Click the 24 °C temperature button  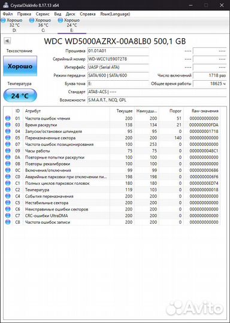click(x=20, y=96)
